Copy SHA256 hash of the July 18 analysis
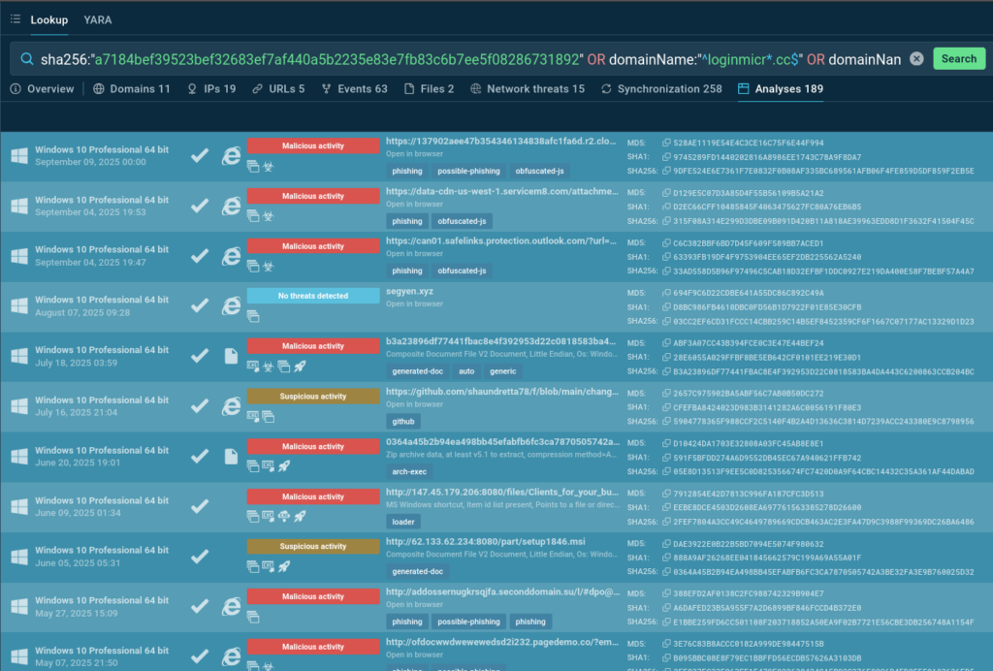This screenshot has height=671, width=993. click(666, 370)
